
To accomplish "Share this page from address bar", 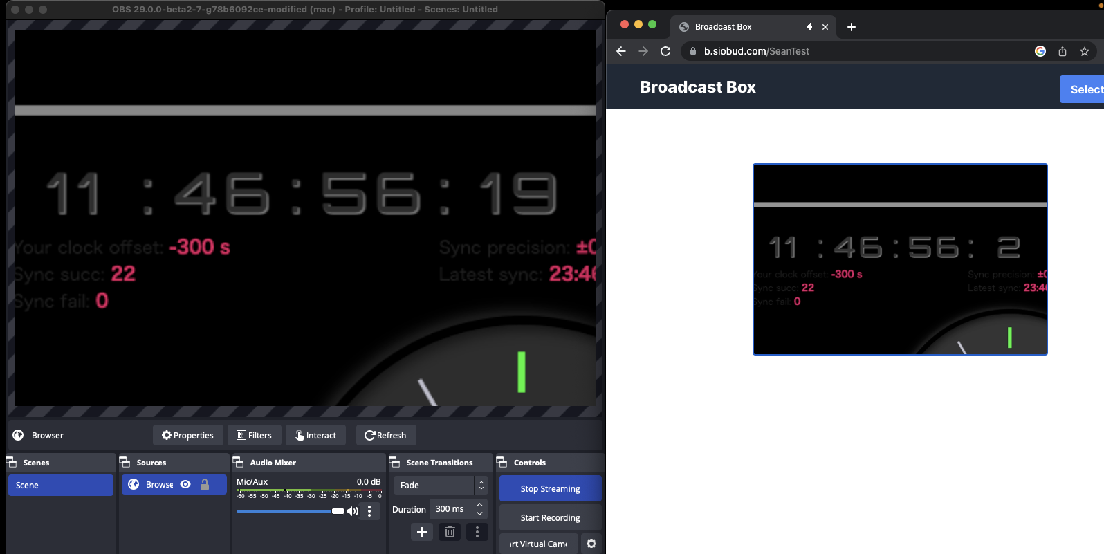I will tap(1062, 51).
